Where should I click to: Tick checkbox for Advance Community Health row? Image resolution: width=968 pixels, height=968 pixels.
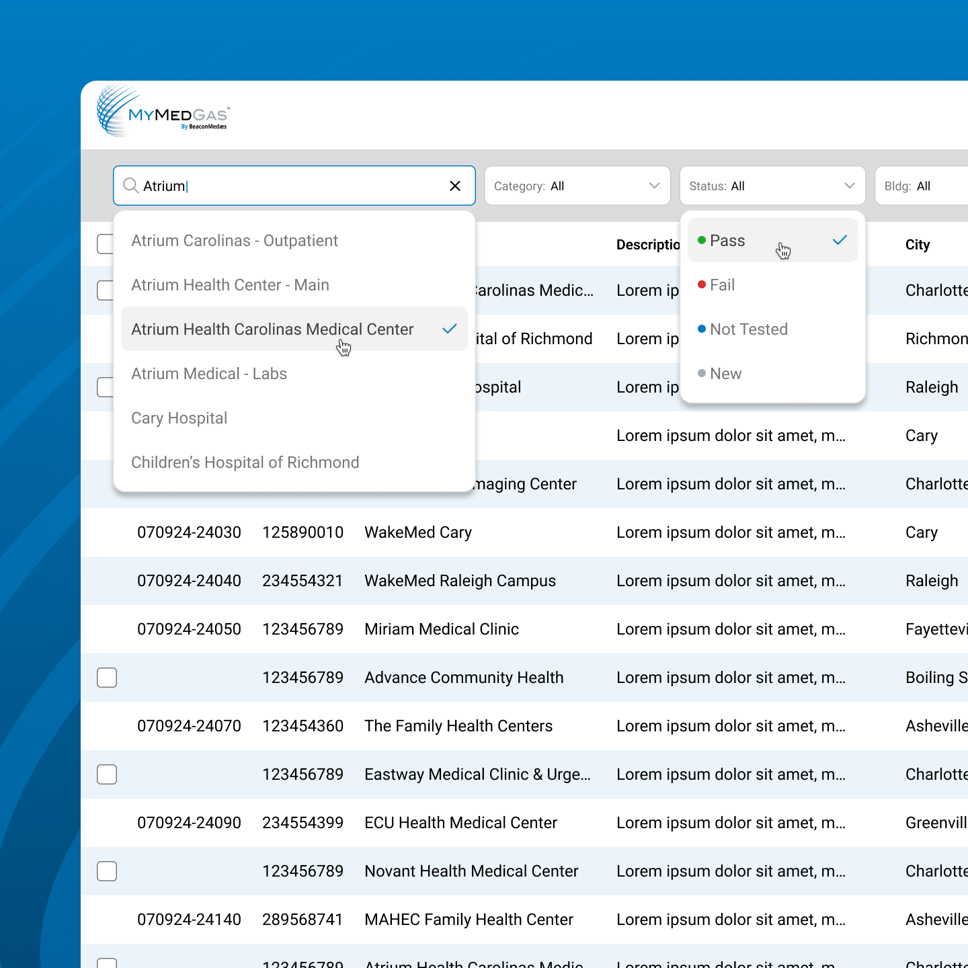[x=107, y=678]
